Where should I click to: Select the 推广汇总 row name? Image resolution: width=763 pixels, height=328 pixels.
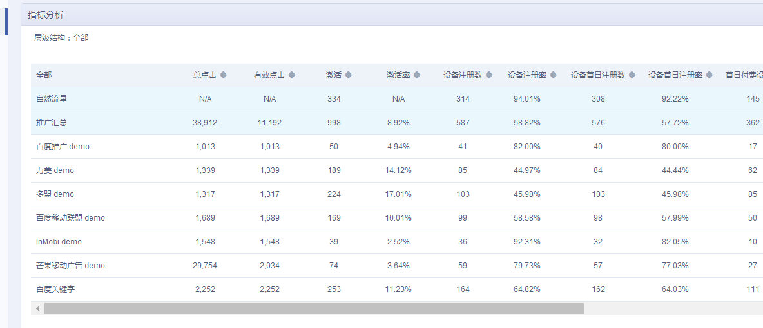coord(52,123)
